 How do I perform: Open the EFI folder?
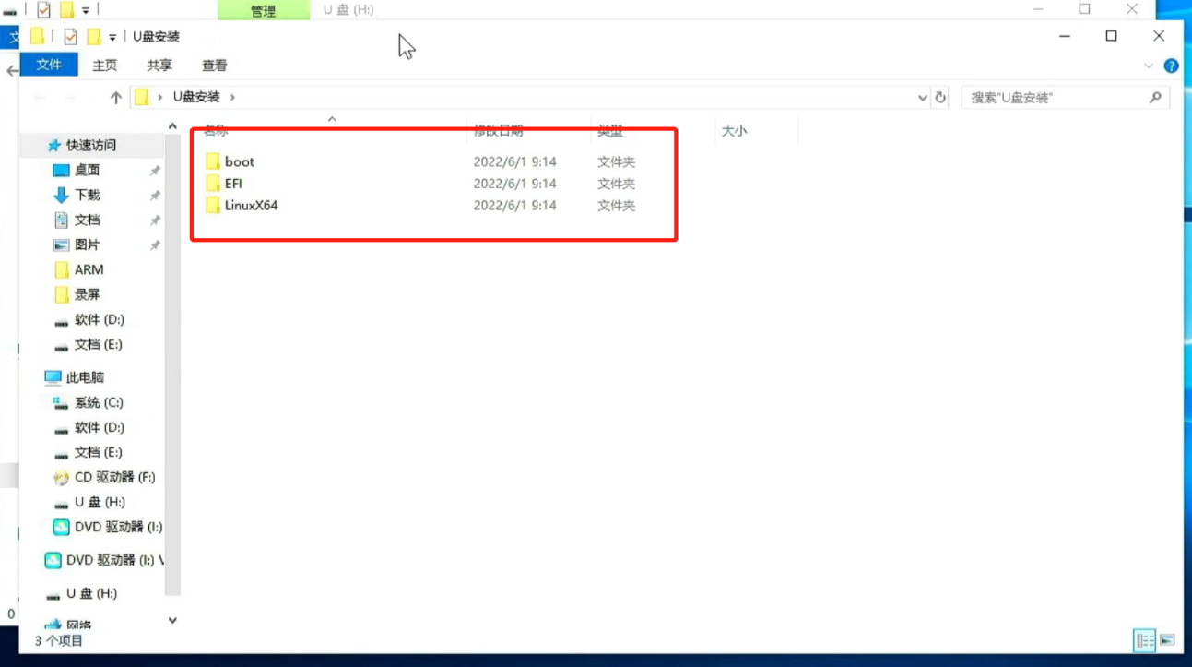(x=233, y=184)
